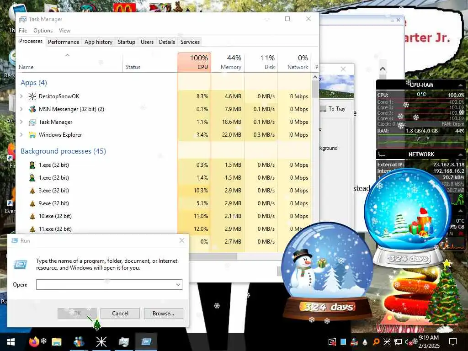
Task: Click the Task Manager vertical scrollbar thumb
Action: 315,89
